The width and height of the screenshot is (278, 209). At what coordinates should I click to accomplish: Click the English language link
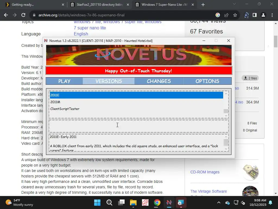pos(81,34)
